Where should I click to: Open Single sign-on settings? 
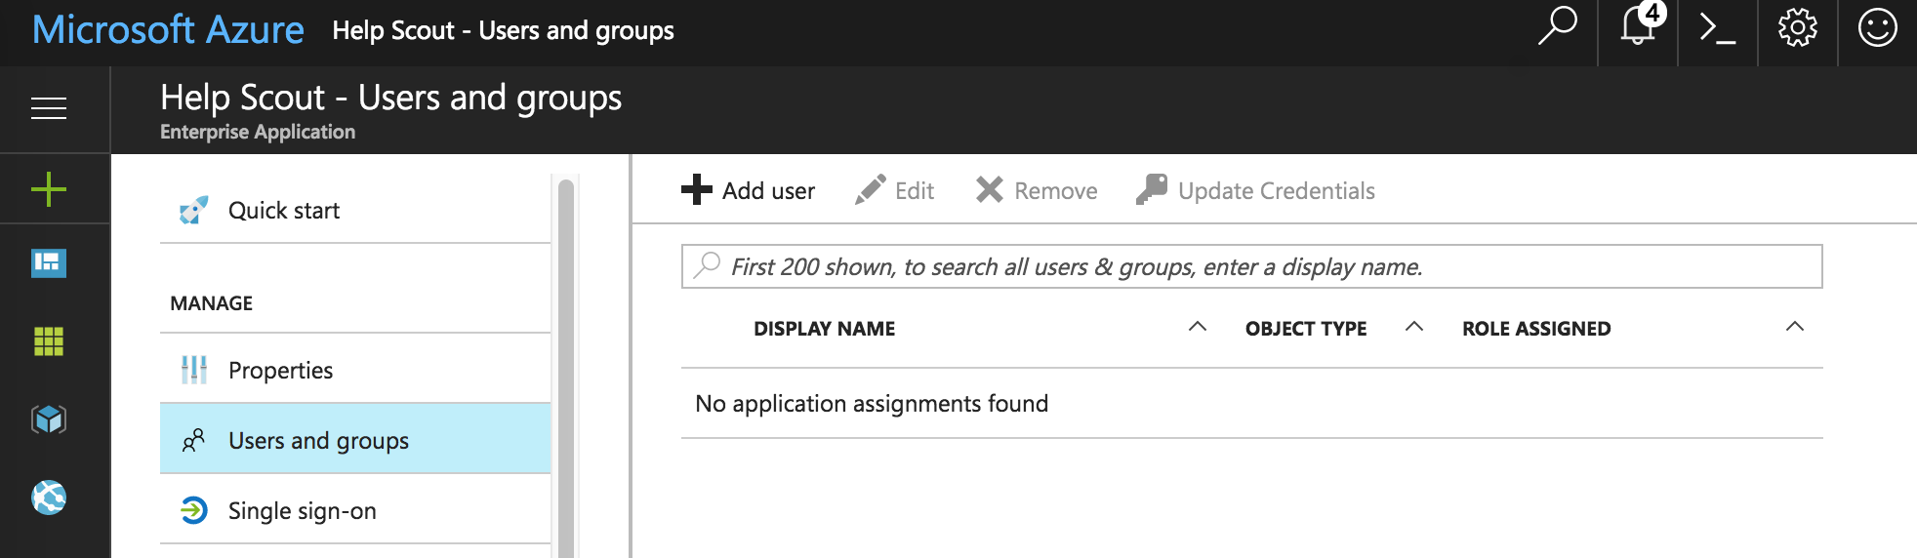tap(302, 511)
